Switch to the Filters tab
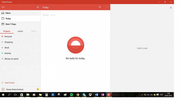The width and height of the screenshot is (181, 101). click(34, 31)
